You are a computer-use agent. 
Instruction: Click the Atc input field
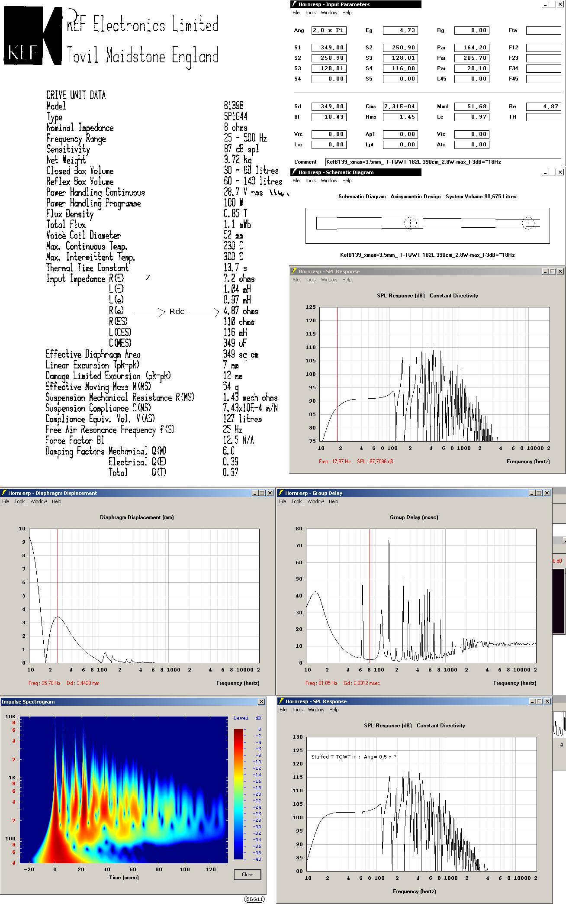pos(472,145)
